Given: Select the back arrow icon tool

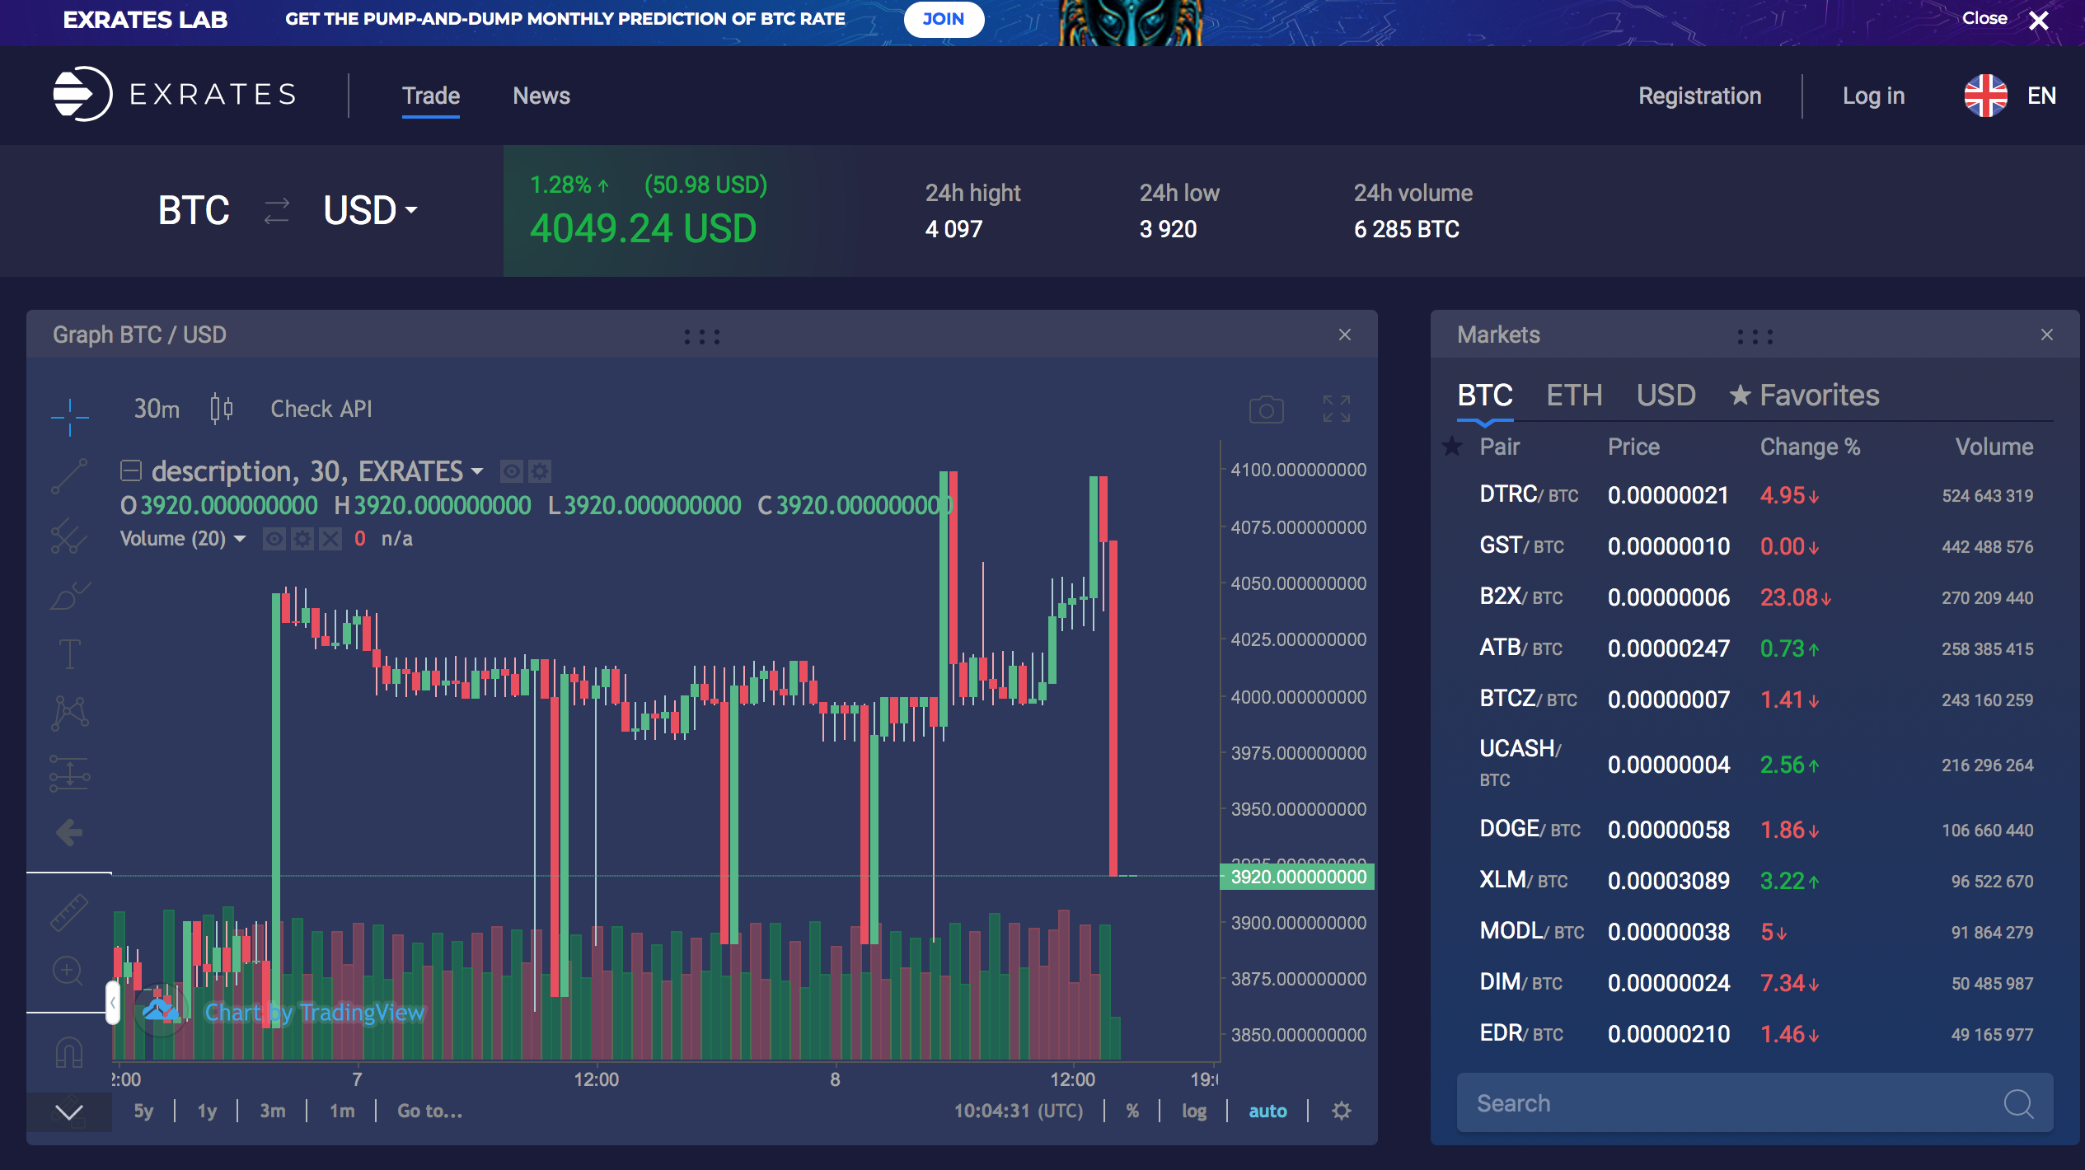Looking at the screenshot, I should pos(69,832).
